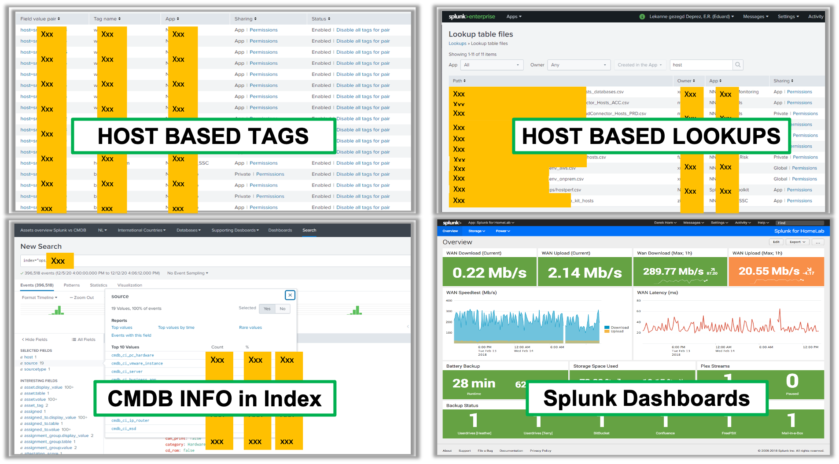This screenshot has height=464, width=839.
Task: Sort by Tag name column
Action: tap(107, 19)
